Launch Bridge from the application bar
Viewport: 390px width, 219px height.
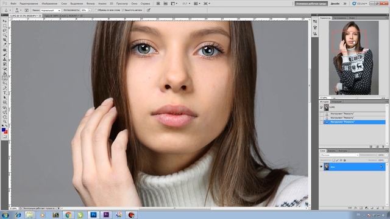(x=158, y=4)
